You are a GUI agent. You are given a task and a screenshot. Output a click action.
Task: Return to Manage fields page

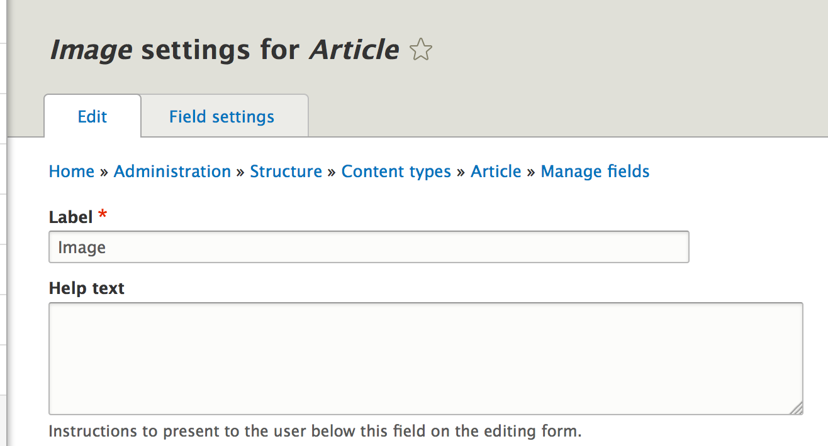[x=595, y=171]
